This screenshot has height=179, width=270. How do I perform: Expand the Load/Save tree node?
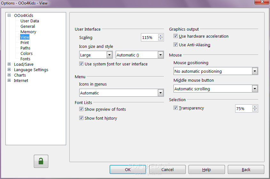[9, 64]
